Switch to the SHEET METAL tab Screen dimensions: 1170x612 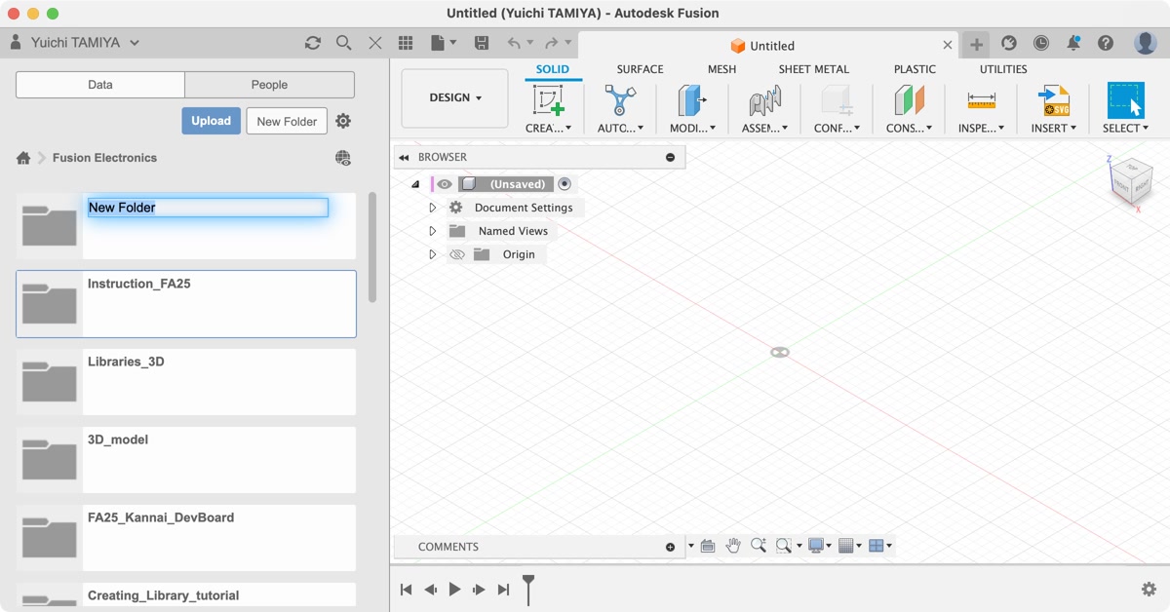814,69
